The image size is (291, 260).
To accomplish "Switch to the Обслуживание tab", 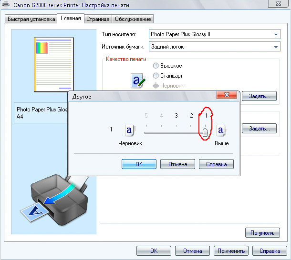I will pos(133,19).
